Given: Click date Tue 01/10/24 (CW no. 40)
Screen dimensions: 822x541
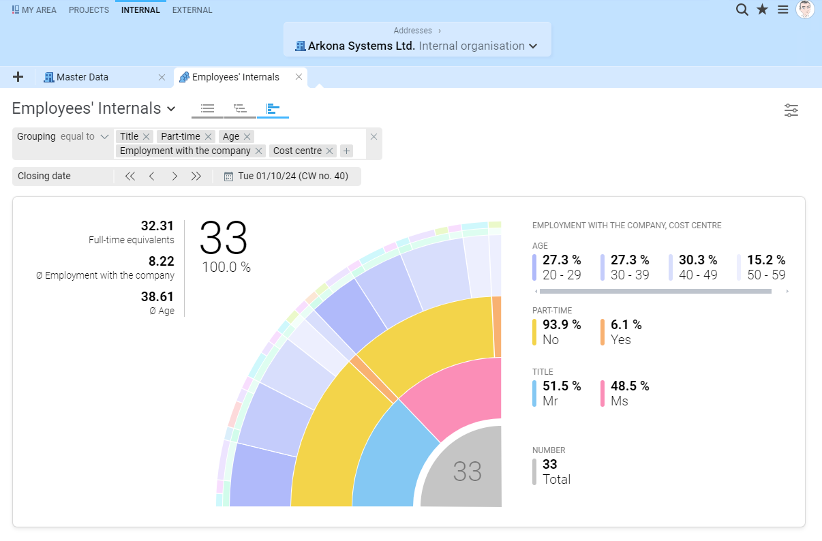Looking at the screenshot, I should click(293, 176).
